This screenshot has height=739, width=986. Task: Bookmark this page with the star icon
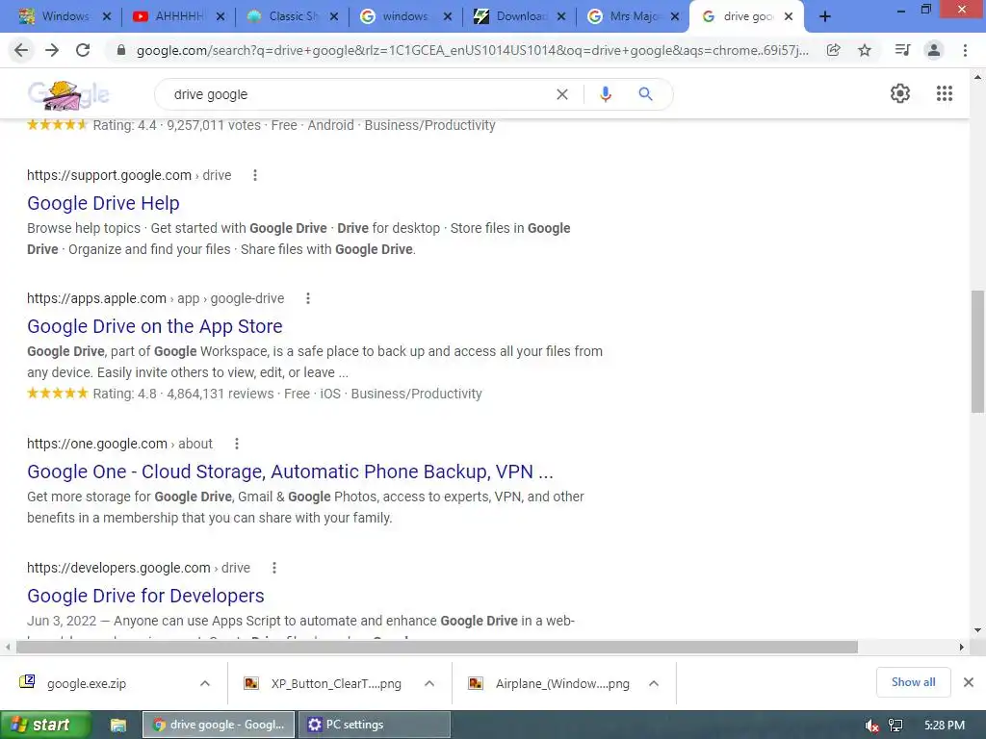click(x=865, y=50)
